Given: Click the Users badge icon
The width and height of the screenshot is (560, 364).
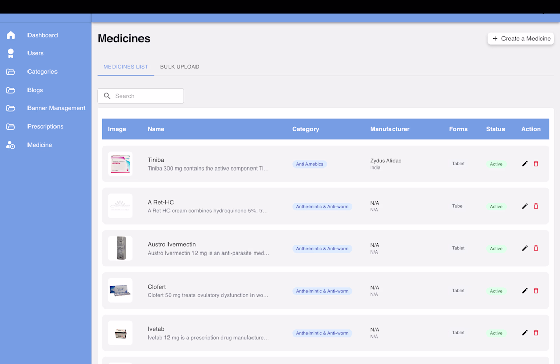Looking at the screenshot, I should pyautogui.click(x=11, y=53).
